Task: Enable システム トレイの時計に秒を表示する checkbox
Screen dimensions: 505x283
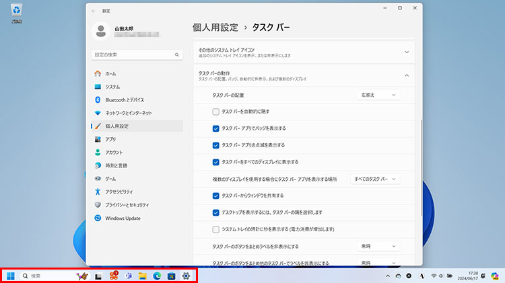Action: point(215,229)
